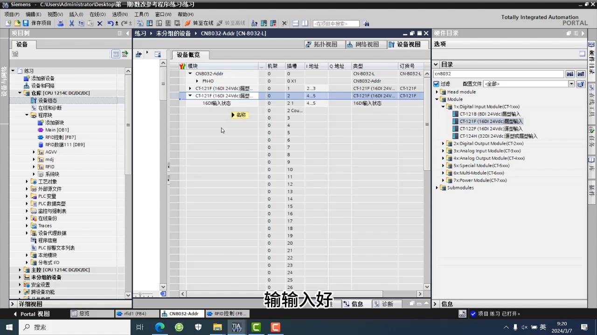Screen dimensions: 597x335
Task: Collapse CN8032-Addr row in device overview
Action: point(190,74)
